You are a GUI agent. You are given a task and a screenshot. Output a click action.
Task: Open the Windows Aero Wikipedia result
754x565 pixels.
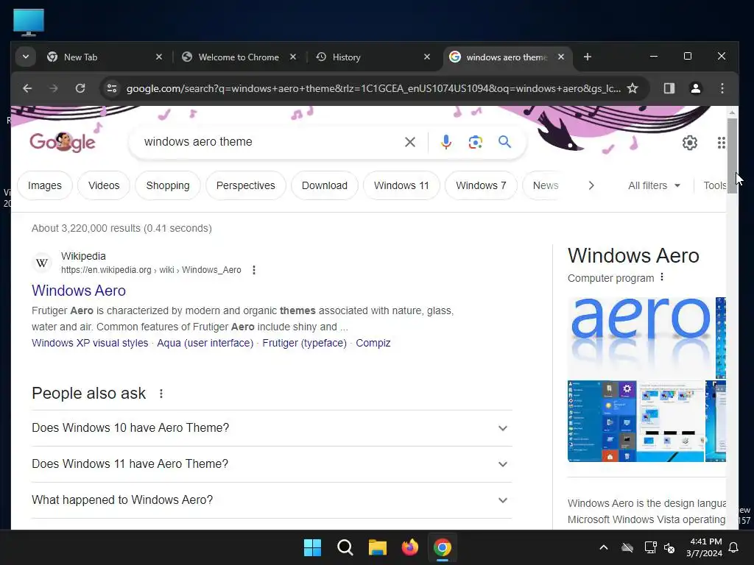pyautogui.click(x=79, y=291)
